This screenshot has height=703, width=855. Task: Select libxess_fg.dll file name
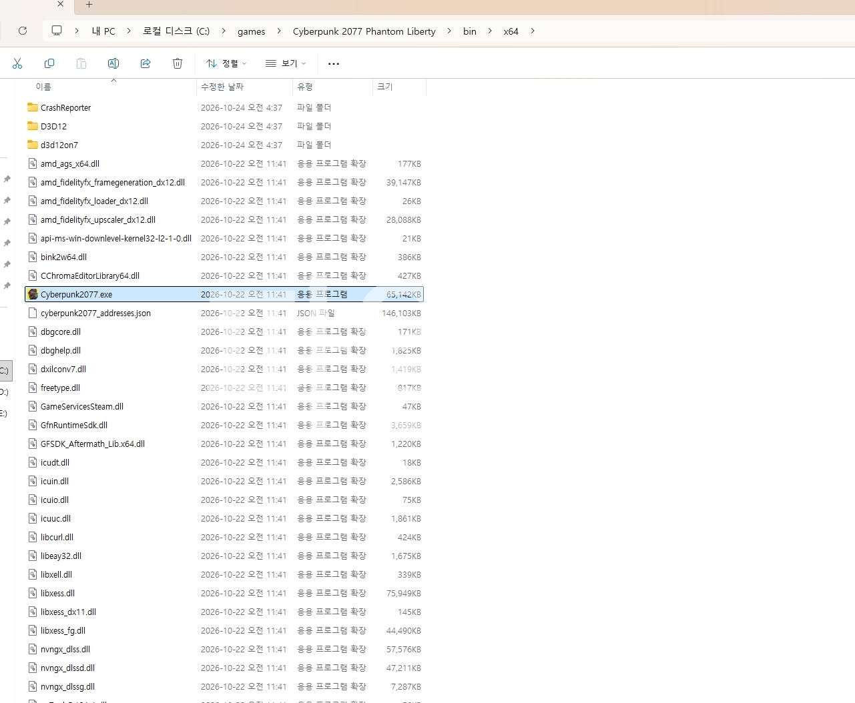point(63,630)
